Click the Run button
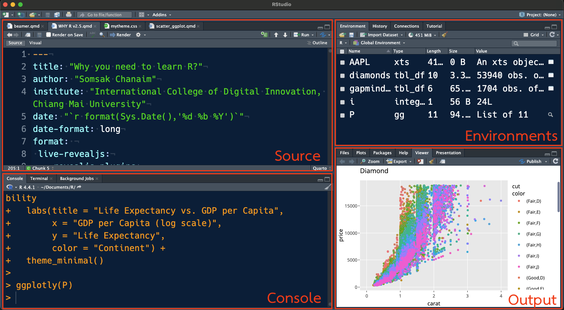Screen dimensions: 564x310 click(x=301, y=35)
